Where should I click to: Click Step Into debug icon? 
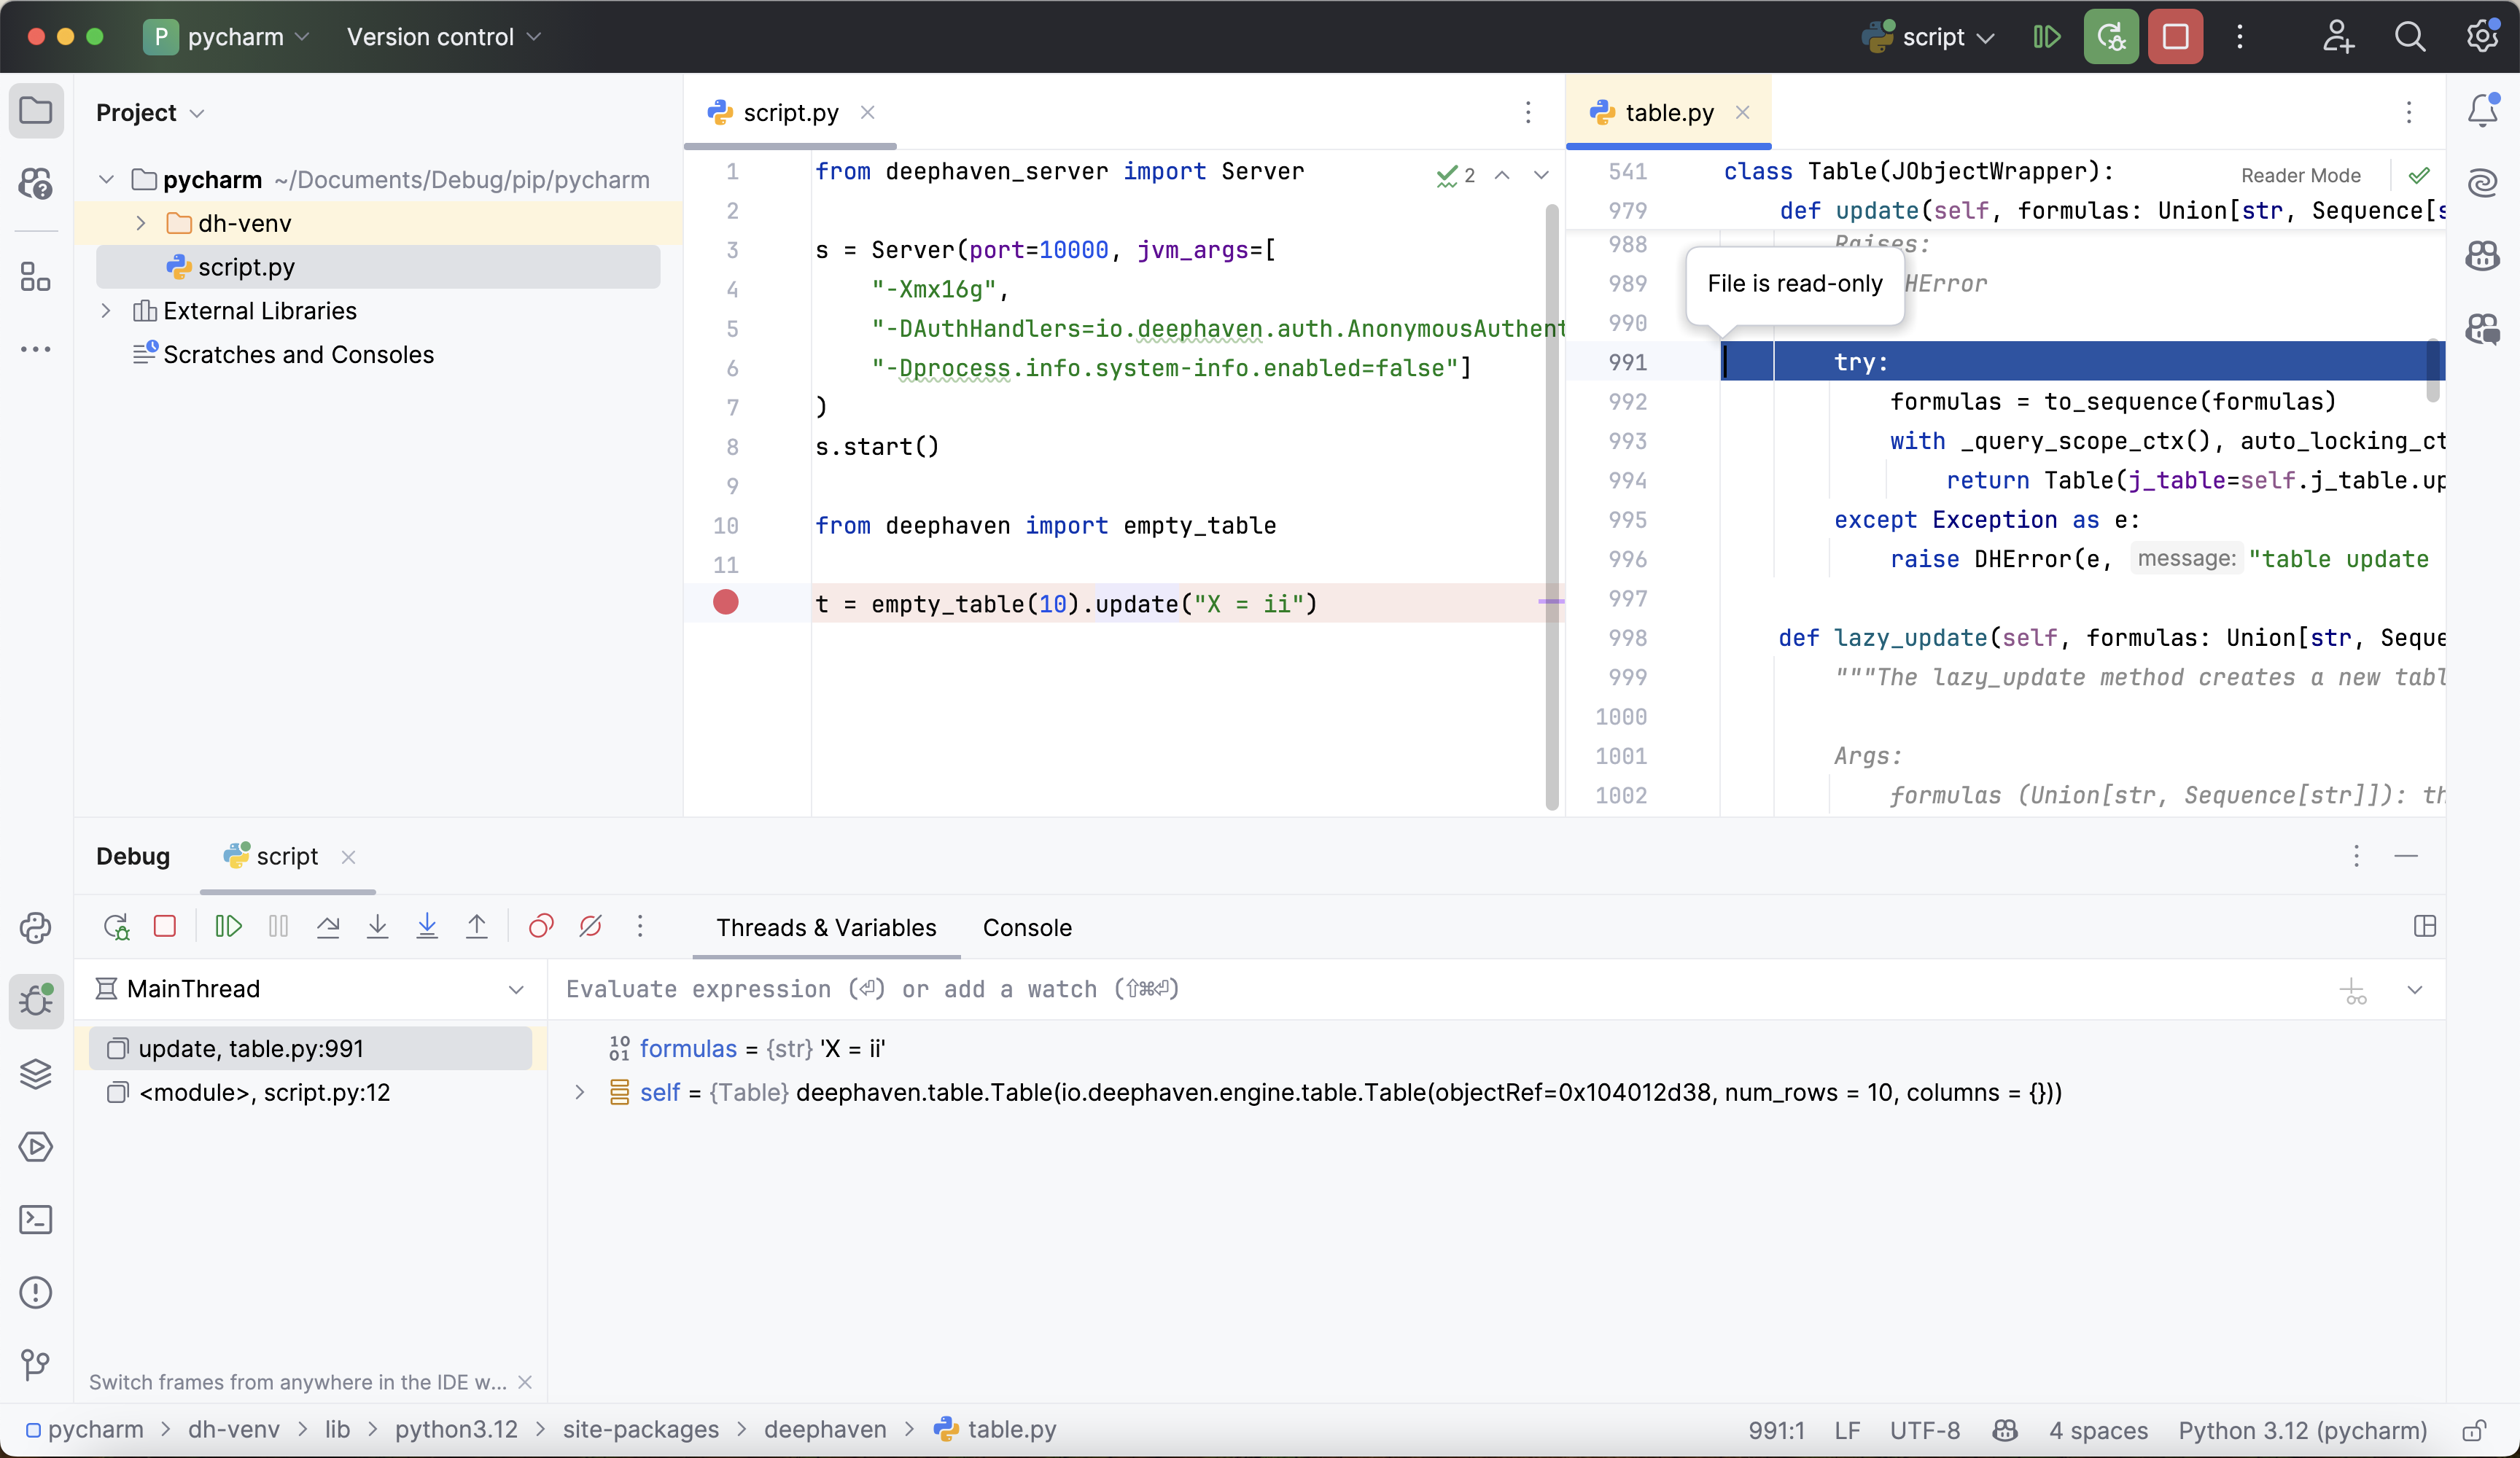pyautogui.click(x=377, y=927)
